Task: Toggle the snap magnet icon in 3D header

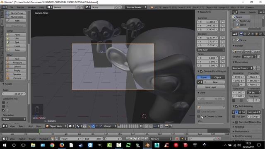Action: coord(151,126)
